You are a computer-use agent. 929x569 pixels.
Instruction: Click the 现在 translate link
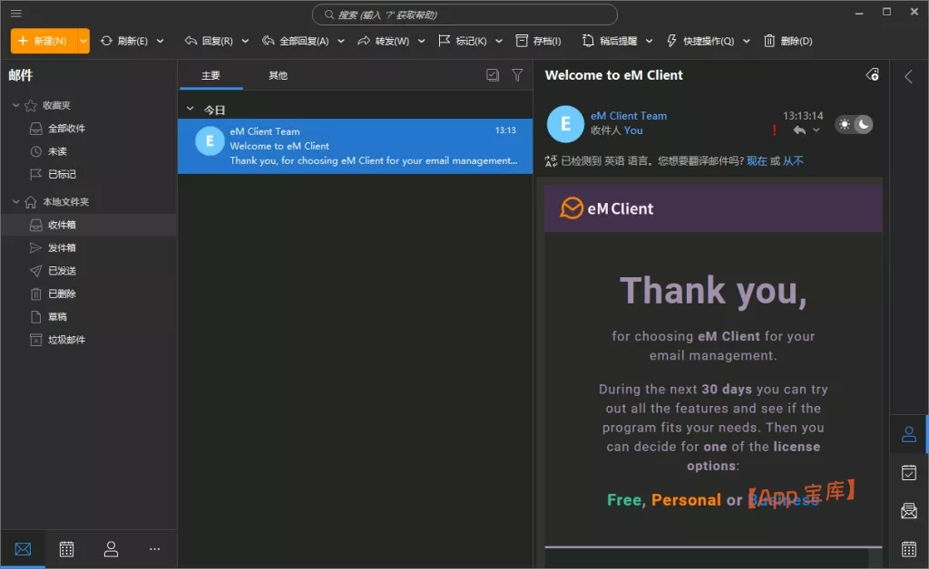click(x=757, y=161)
